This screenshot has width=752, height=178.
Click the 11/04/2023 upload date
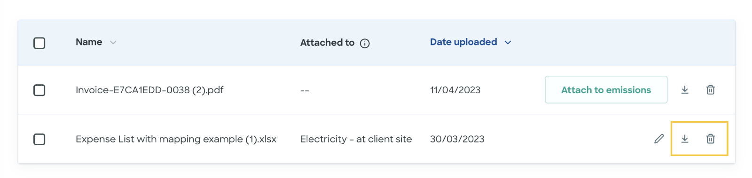point(455,90)
